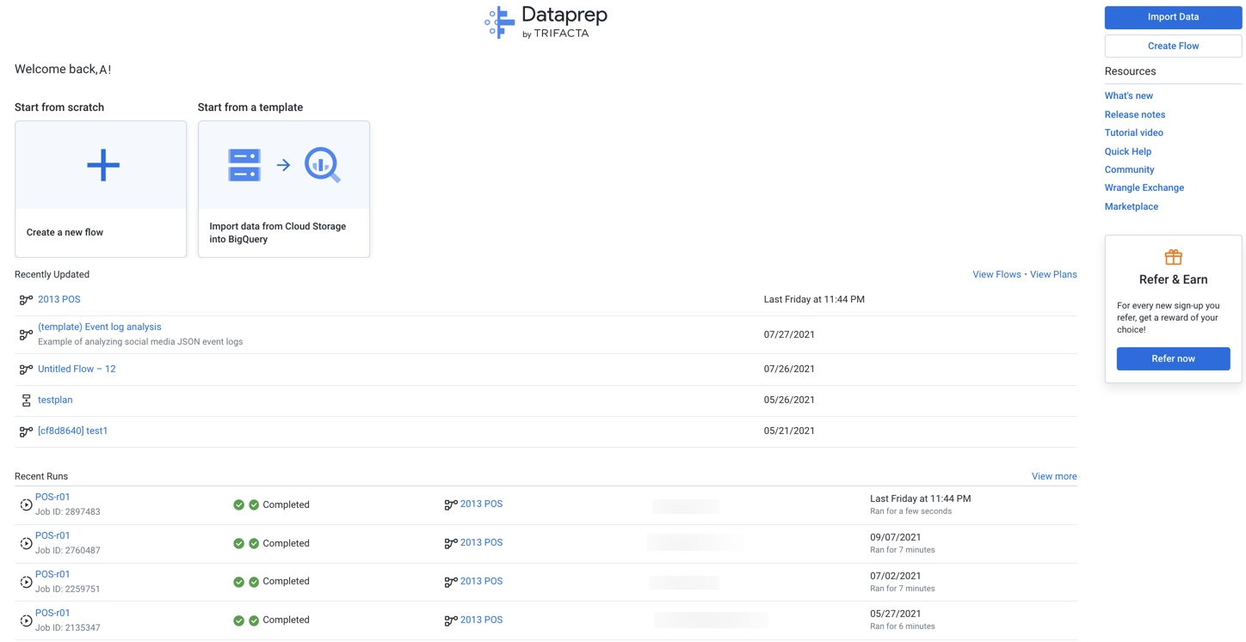Open the Quick Help link

[x=1127, y=151]
